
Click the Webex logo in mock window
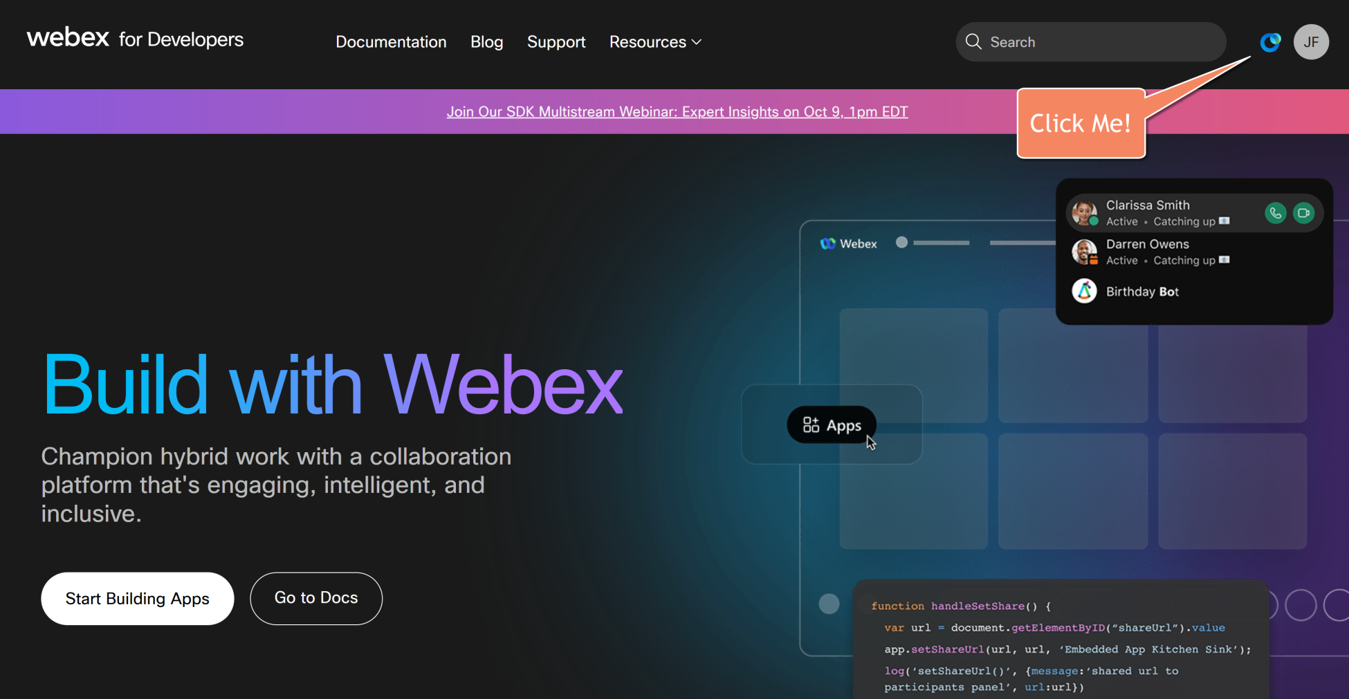(848, 243)
